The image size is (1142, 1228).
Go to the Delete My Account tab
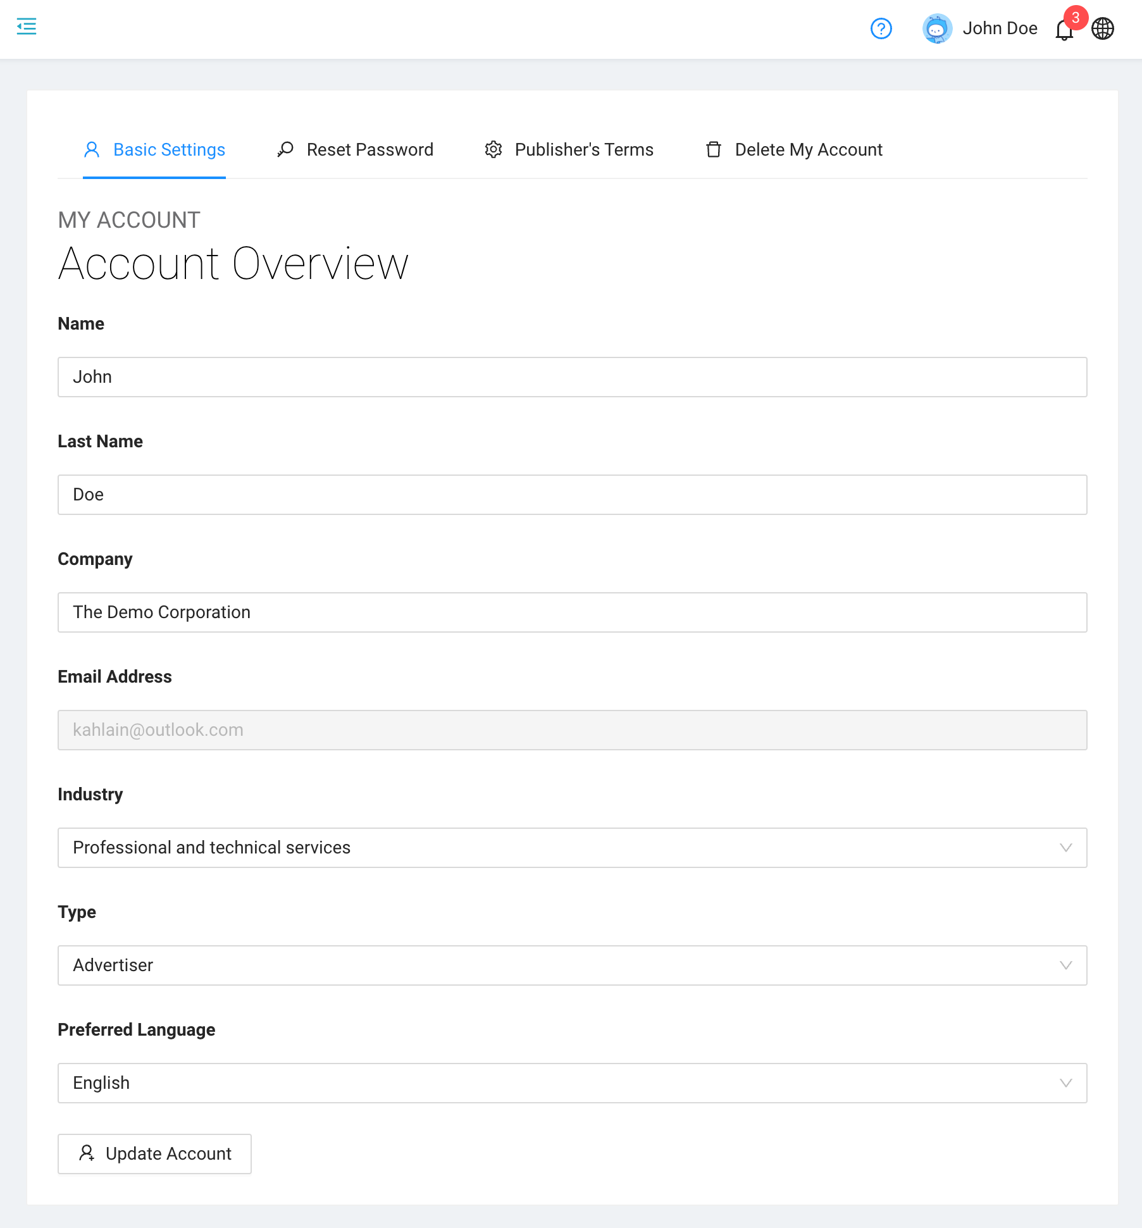click(794, 150)
